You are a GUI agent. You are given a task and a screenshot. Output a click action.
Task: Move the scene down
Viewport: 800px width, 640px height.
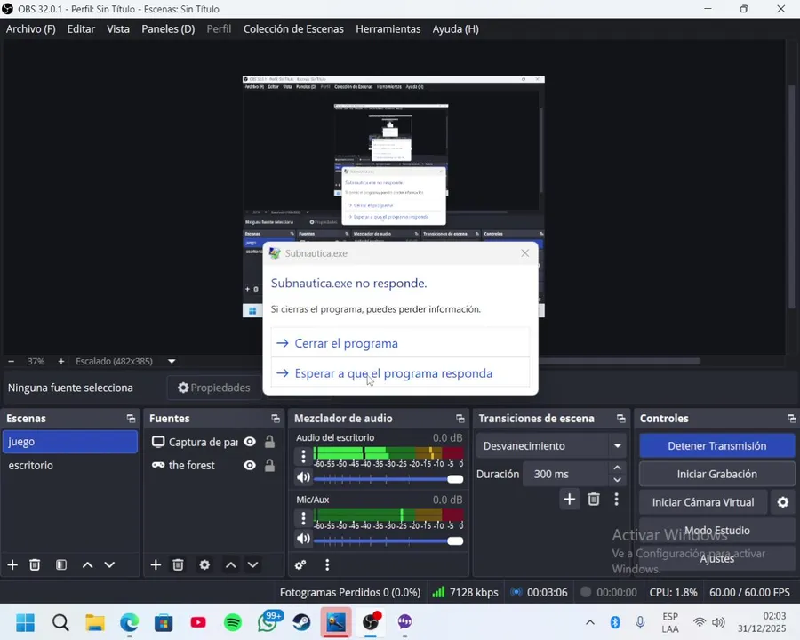coord(109,565)
